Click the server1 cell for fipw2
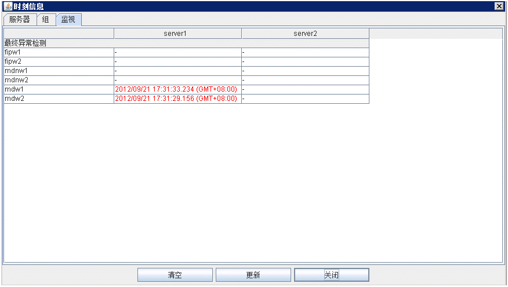 pyautogui.click(x=177, y=61)
